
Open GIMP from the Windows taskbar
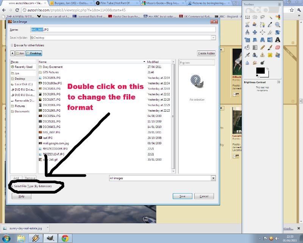[50, 238]
